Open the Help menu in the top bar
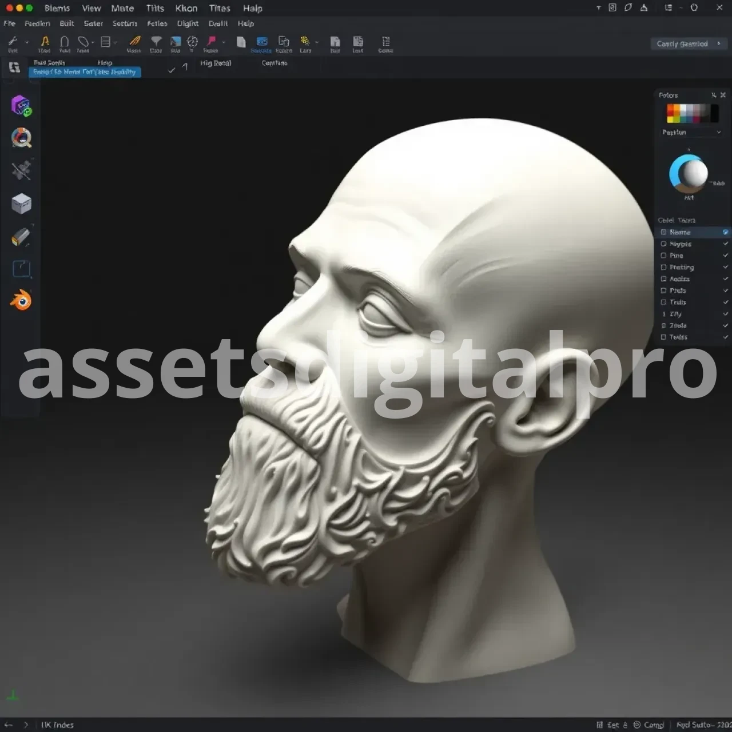Viewport: 732px width, 732px height. tap(252, 8)
